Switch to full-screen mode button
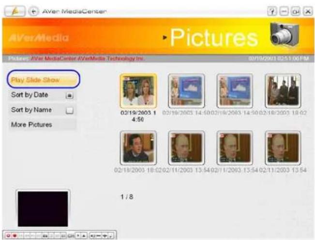The image size is (315, 240). pos(296,11)
